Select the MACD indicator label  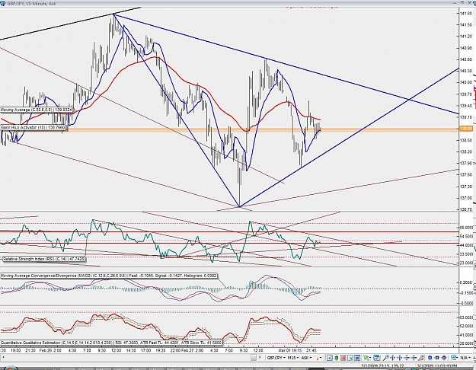click(109, 276)
